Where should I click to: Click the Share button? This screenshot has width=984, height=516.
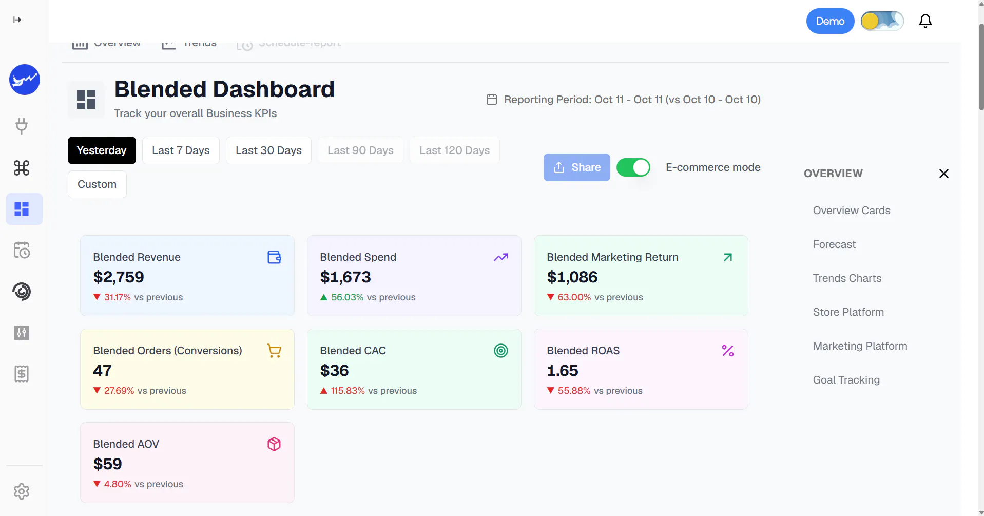pyautogui.click(x=577, y=167)
